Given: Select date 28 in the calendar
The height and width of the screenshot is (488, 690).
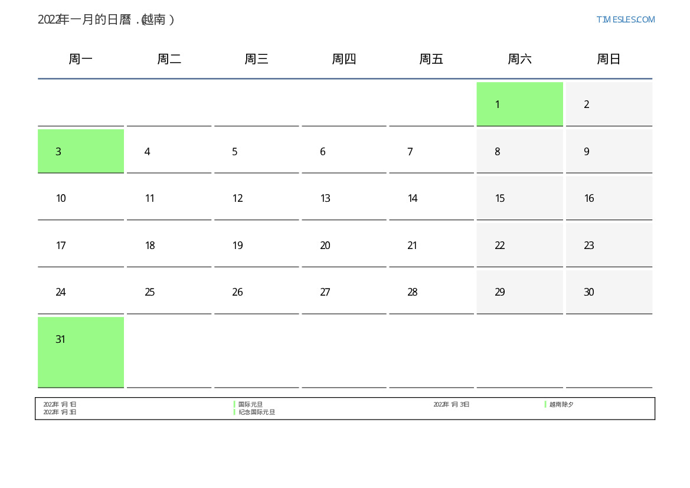Looking at the screenshot, I should (x=431, y=292).
